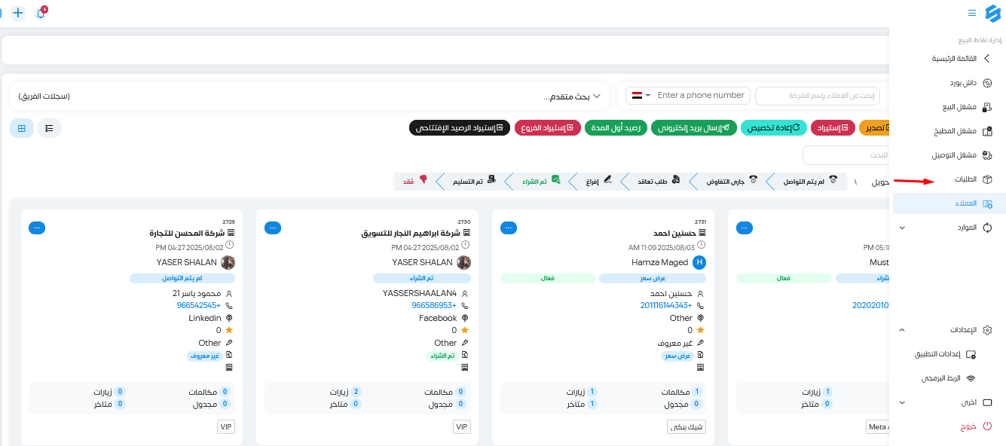Click إرسال بريد إلكترونى send email
Screen dimensions: 1006x446
[694, 128]
